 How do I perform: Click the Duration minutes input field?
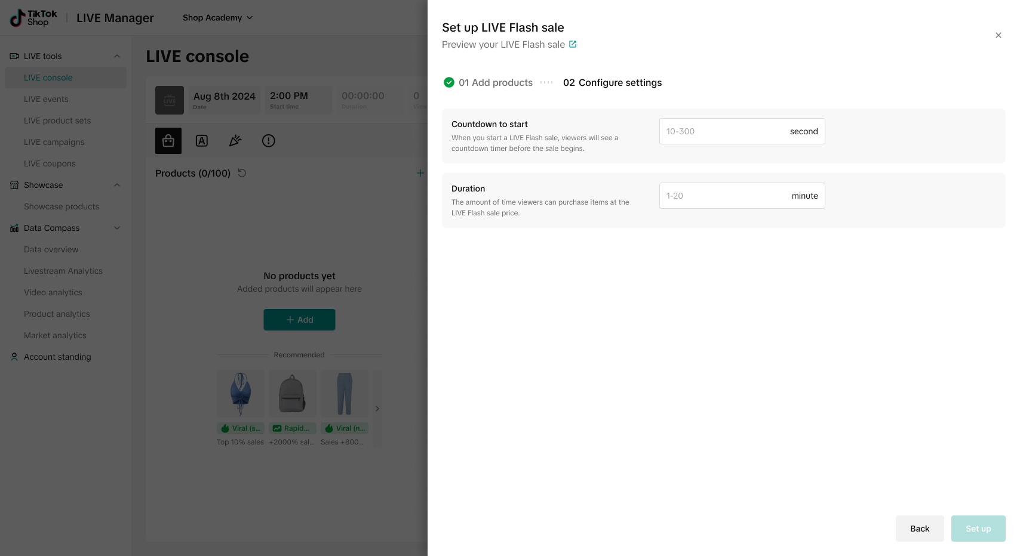pyautogui.click(x=723, y=196)
